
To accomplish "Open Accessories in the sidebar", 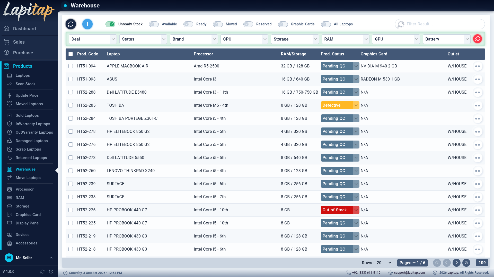I will pyautogui.click(x=27, y=243).
